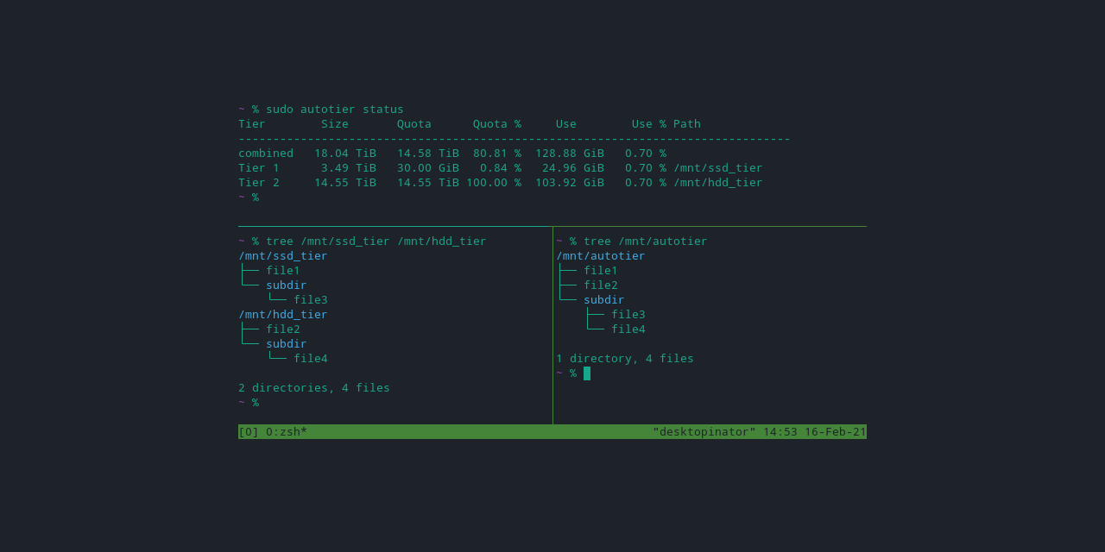1105x552 pixels.
Task: Click the tmux window tab 0:zsh*
Action: pos(287,431)
